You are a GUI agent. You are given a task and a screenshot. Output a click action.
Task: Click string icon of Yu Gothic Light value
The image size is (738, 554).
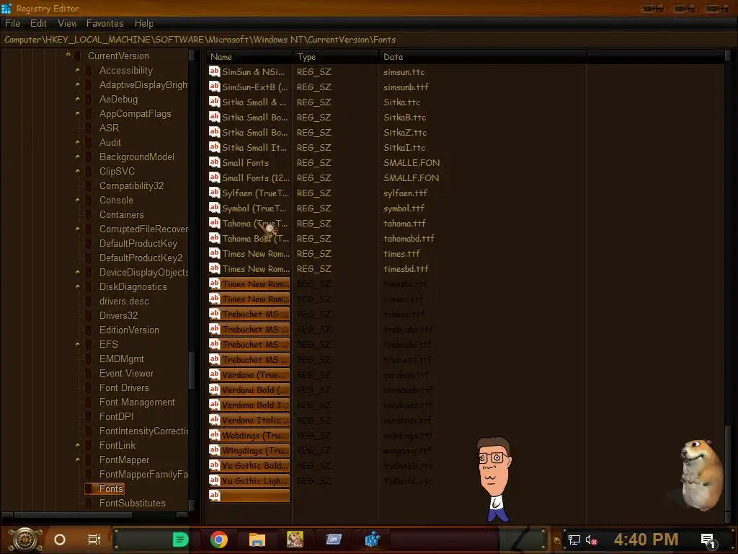pyautogui.click(x=215, y=480)
